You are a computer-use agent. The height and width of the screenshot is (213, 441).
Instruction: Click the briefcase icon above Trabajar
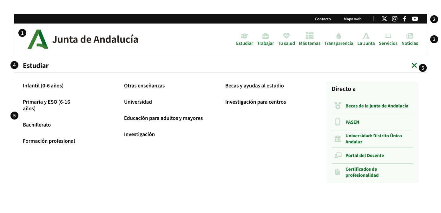tap(266, 36)
